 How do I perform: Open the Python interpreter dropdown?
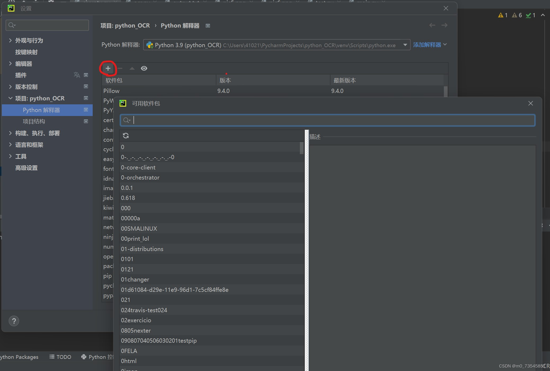(405, 45)
